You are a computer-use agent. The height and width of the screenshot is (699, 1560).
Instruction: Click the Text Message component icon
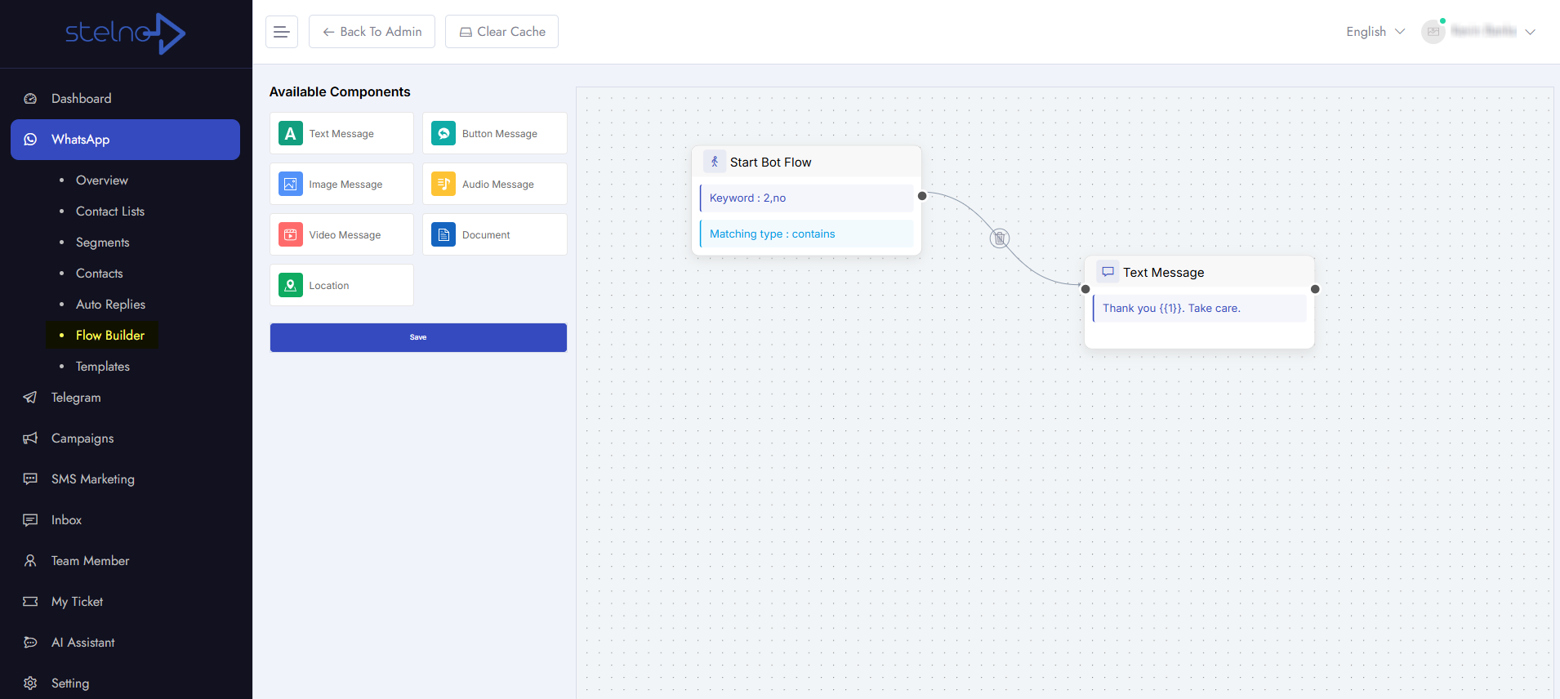coord(290,133)
